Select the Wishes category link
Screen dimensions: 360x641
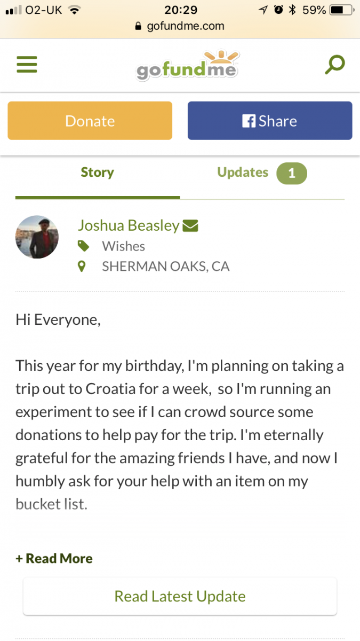click(x=124, y=246)
